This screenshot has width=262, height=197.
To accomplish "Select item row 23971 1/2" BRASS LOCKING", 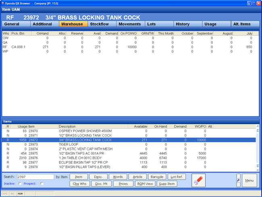I will 129,135.
